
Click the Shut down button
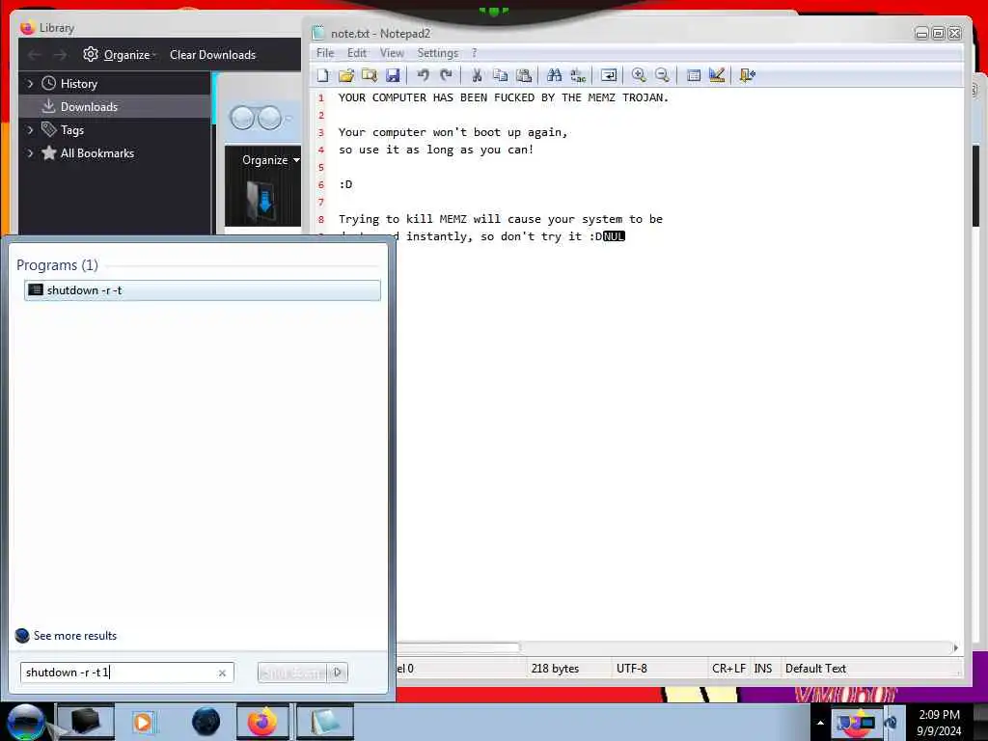tap(293, 672)
